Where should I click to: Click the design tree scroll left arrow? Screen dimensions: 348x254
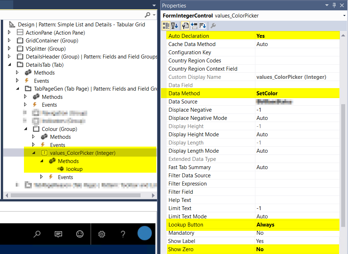(x=7, y=195)
